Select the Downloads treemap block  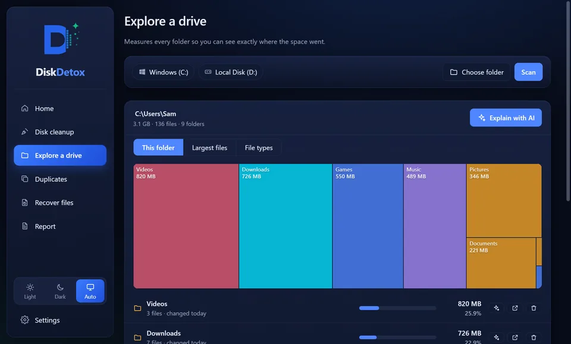(285, 226)
